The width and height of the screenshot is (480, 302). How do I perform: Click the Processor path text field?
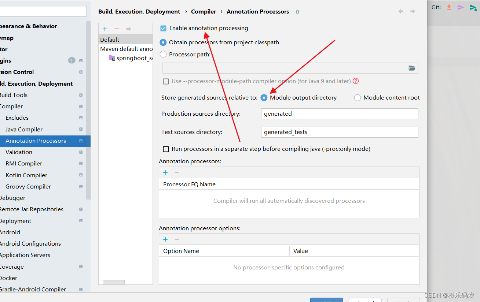(285, 68)
